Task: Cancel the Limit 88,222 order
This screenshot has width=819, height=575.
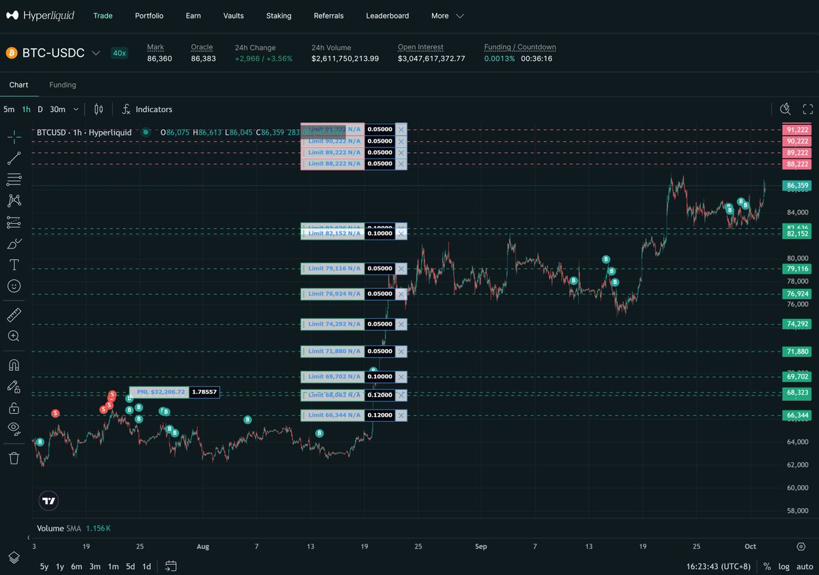Action: point(401,164)
